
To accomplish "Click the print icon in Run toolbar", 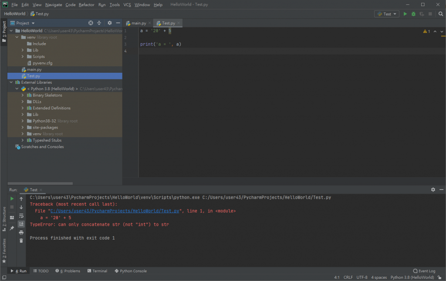I will 21,232.
